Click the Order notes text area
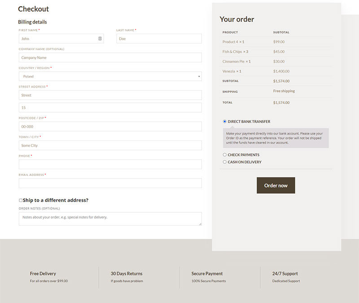This screenshot has height=303, width=359. pyautogui.click(x=110, y=219)
